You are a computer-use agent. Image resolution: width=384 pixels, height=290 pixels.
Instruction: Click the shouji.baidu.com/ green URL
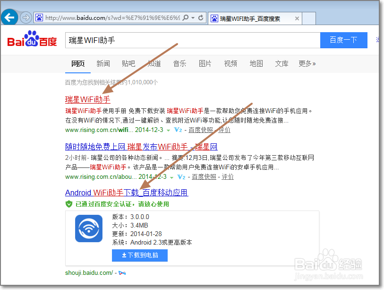click(89, 272)
